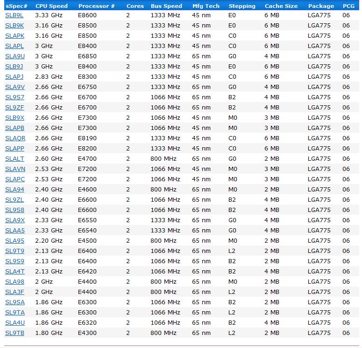Click the PCG column header
This screenshot has width=362, height=348.
pyautogui.click(x=348, y=6)
